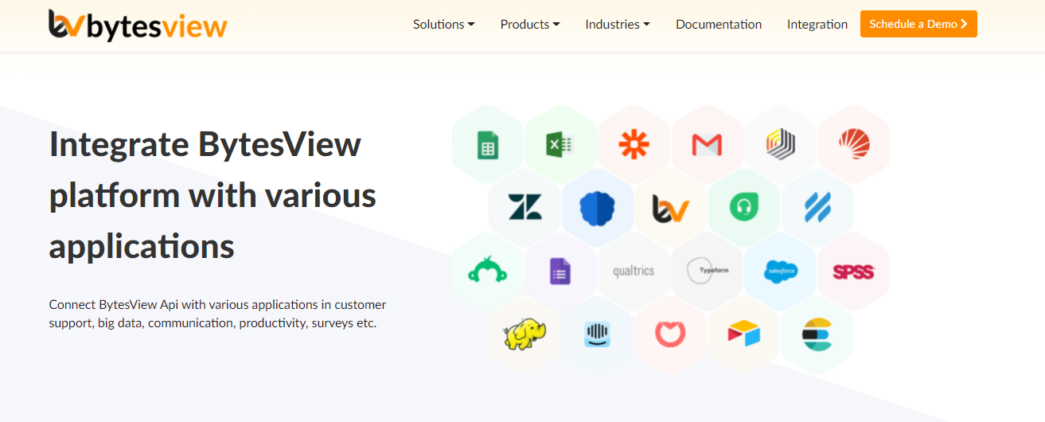This screenshot has height=422, width=1045.
Task: Click the Schedule a Demo button
Action: (918, 24)
